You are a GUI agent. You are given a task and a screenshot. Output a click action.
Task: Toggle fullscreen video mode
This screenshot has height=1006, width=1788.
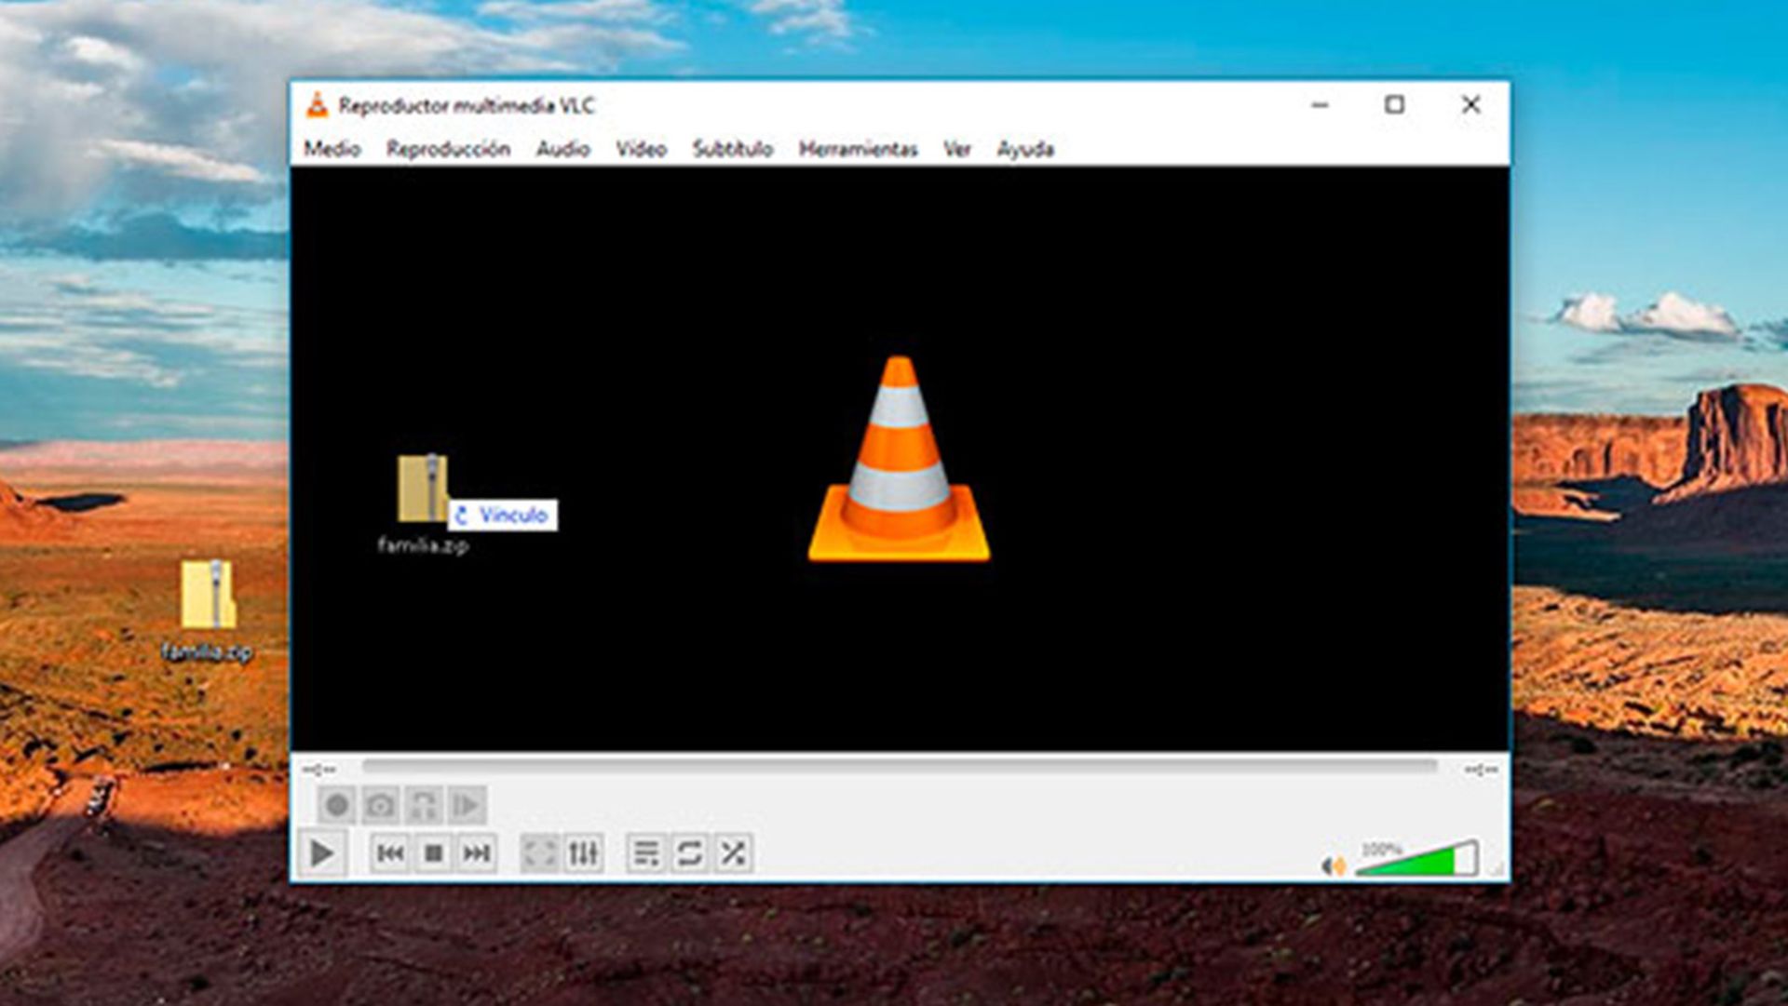(535, 852)
